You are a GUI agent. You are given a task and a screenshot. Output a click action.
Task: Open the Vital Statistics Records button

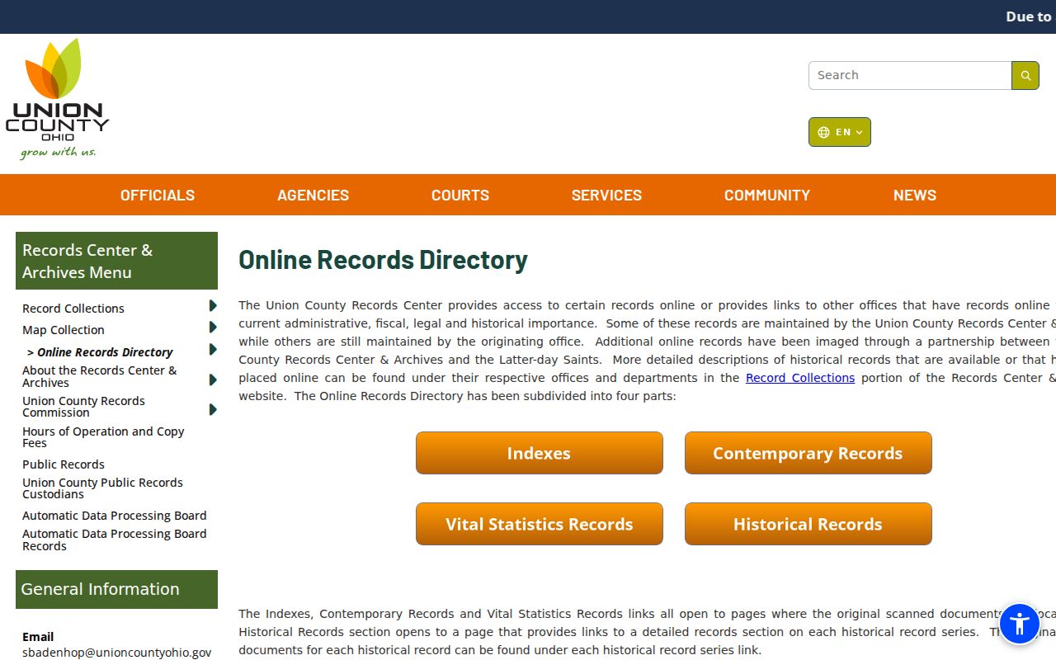540,524
